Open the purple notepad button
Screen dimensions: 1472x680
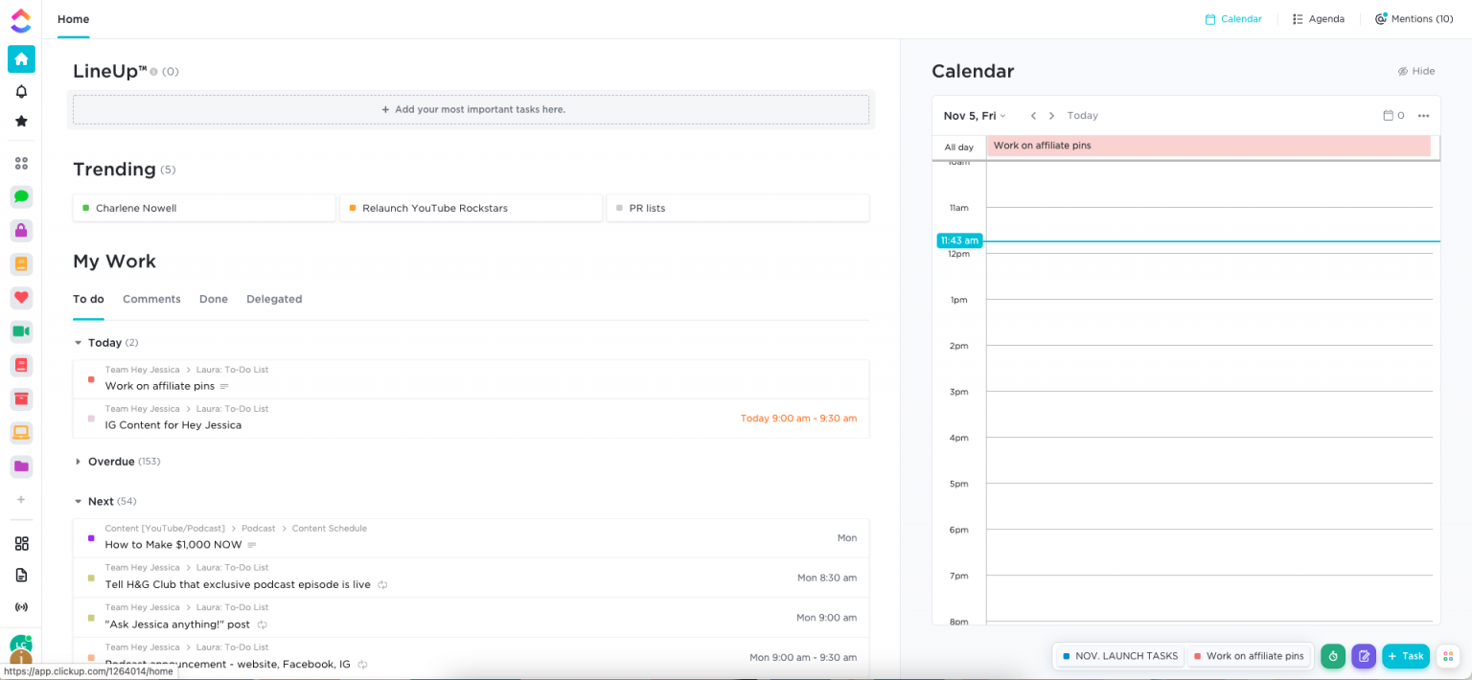point(1363,656)
